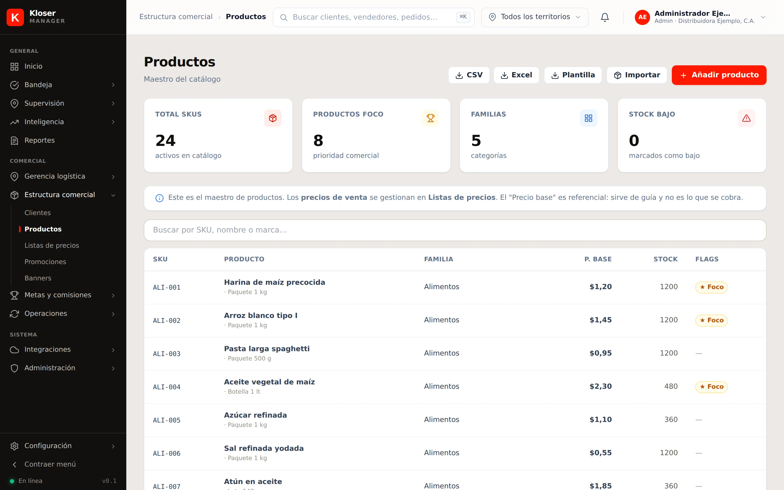Screen dimensions: 784x490
Task: Click the Total SKUs box icon
Action: click(273, 118)
